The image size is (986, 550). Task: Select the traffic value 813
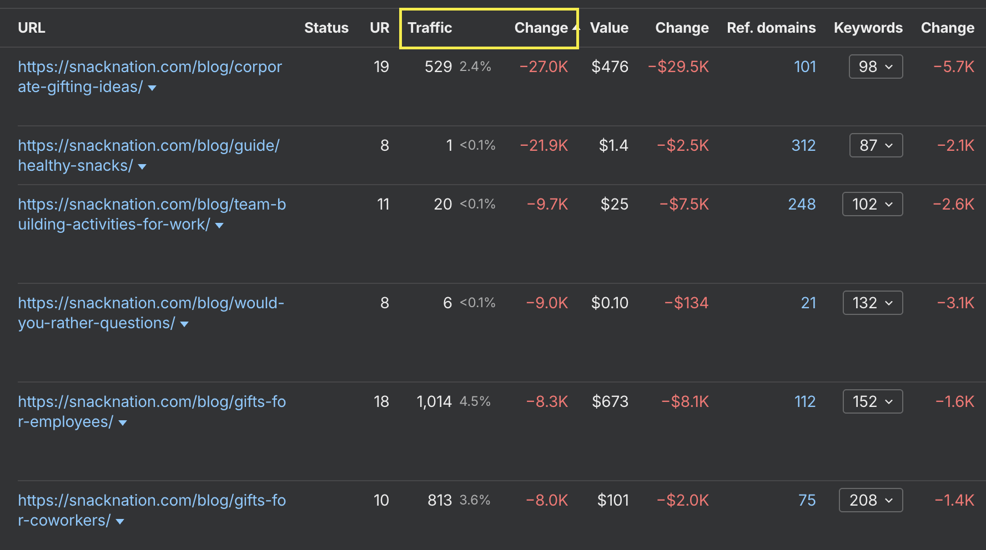440,500
